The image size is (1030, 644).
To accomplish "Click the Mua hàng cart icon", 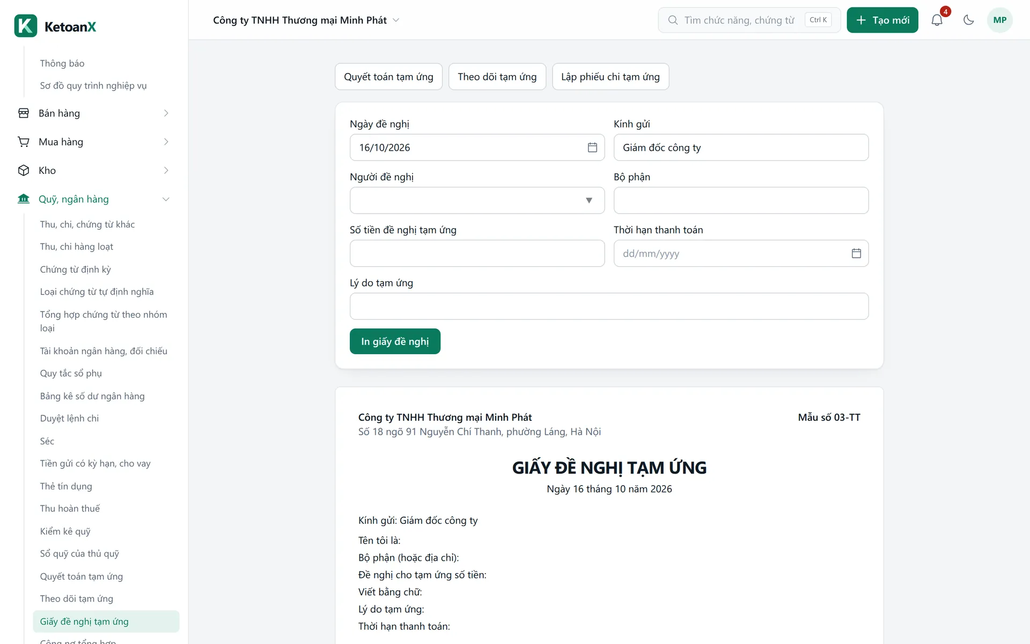I will pyautogui.click(x=24, y=142).
